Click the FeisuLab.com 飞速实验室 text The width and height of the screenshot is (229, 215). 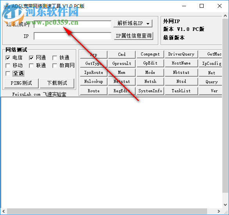point(39,95)
